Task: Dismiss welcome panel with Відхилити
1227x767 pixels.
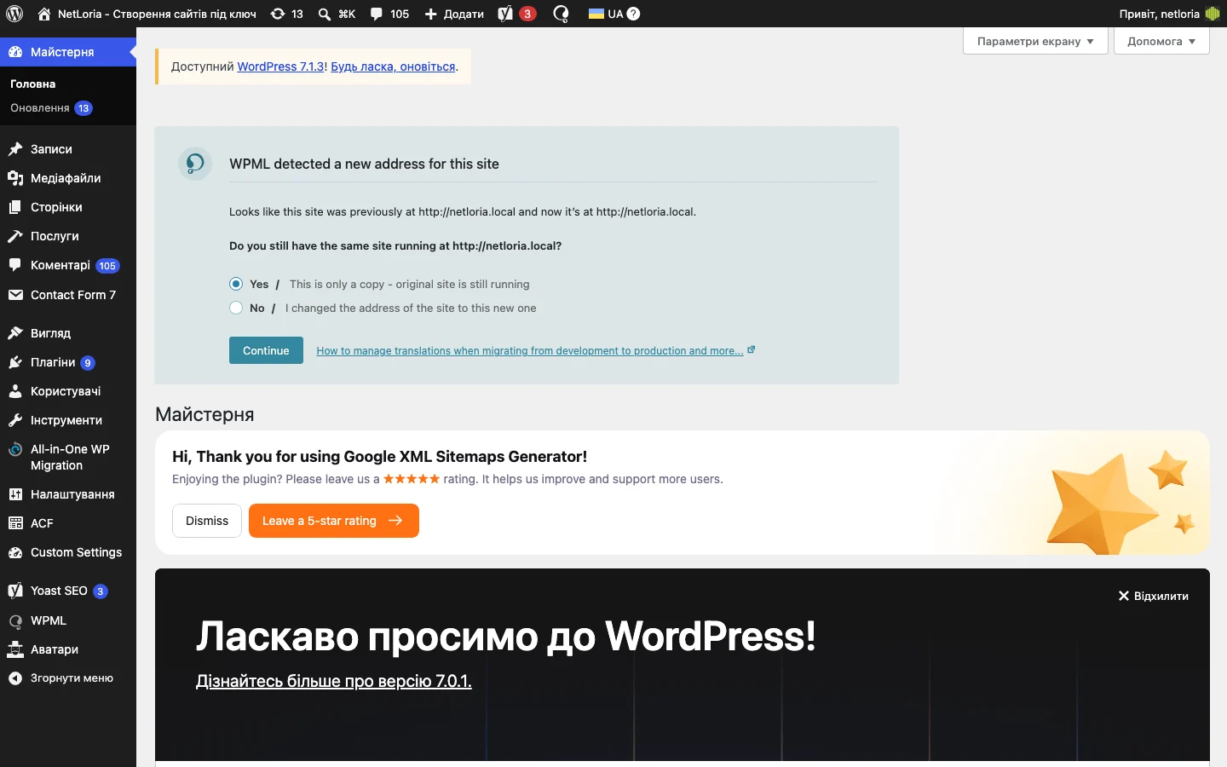Action: [x=1153, y=596]
